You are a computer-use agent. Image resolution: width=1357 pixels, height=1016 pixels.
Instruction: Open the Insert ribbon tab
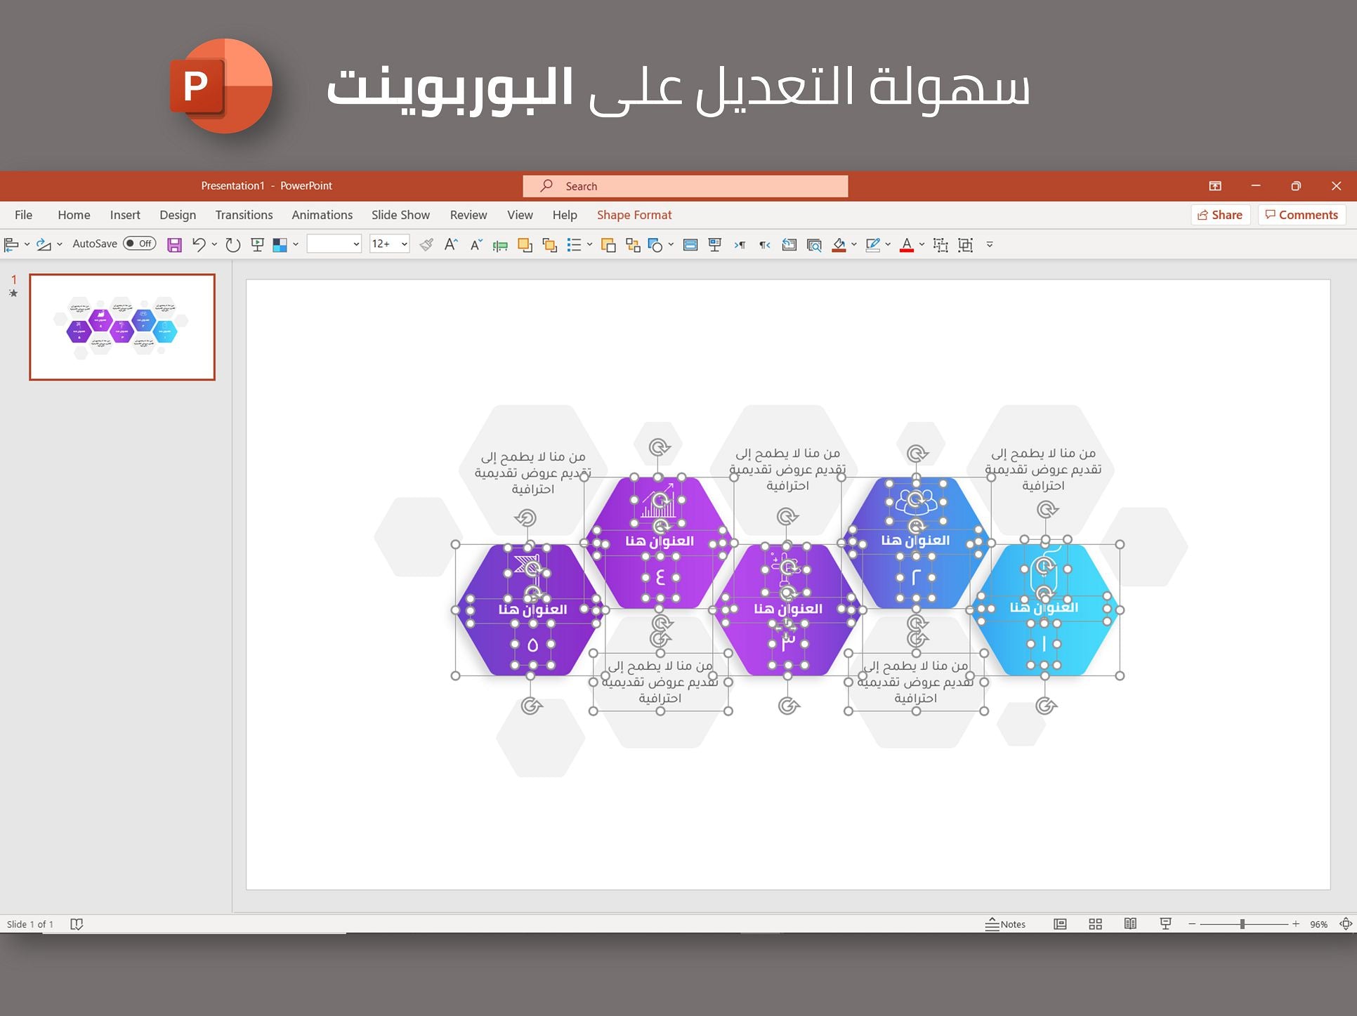click(125, 215)
